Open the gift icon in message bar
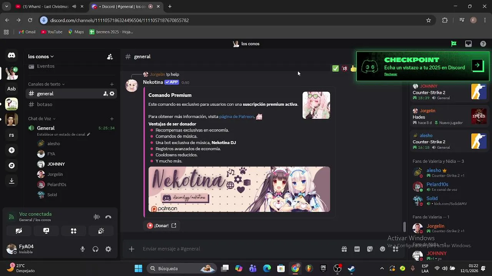Image resolution: width=492 pixels, height=276 pixels. coord(344,249)
